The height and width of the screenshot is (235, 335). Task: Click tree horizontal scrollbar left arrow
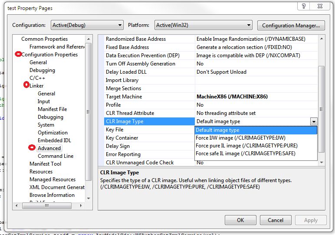(x=16, y=206)
